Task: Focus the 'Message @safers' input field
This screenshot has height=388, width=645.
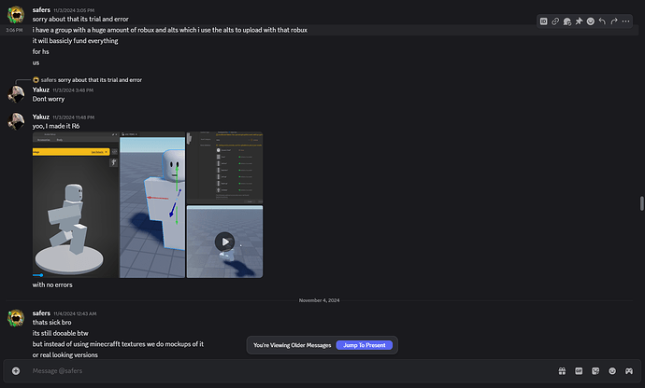Action: click(288, 371)
